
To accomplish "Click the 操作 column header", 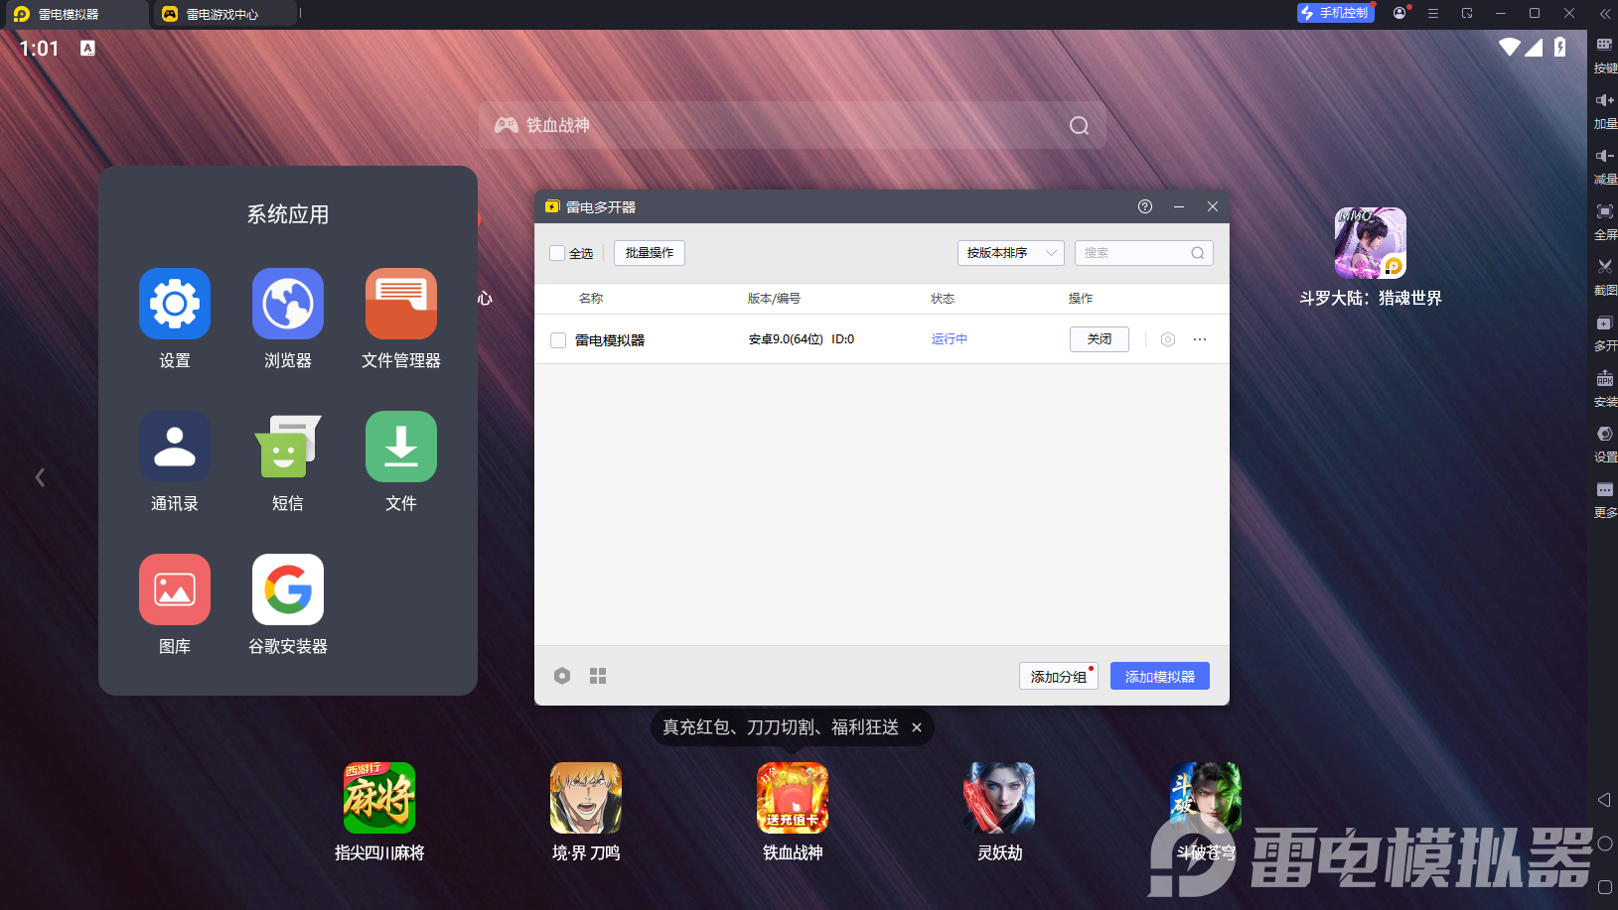I will click(x=1081, y=299).
